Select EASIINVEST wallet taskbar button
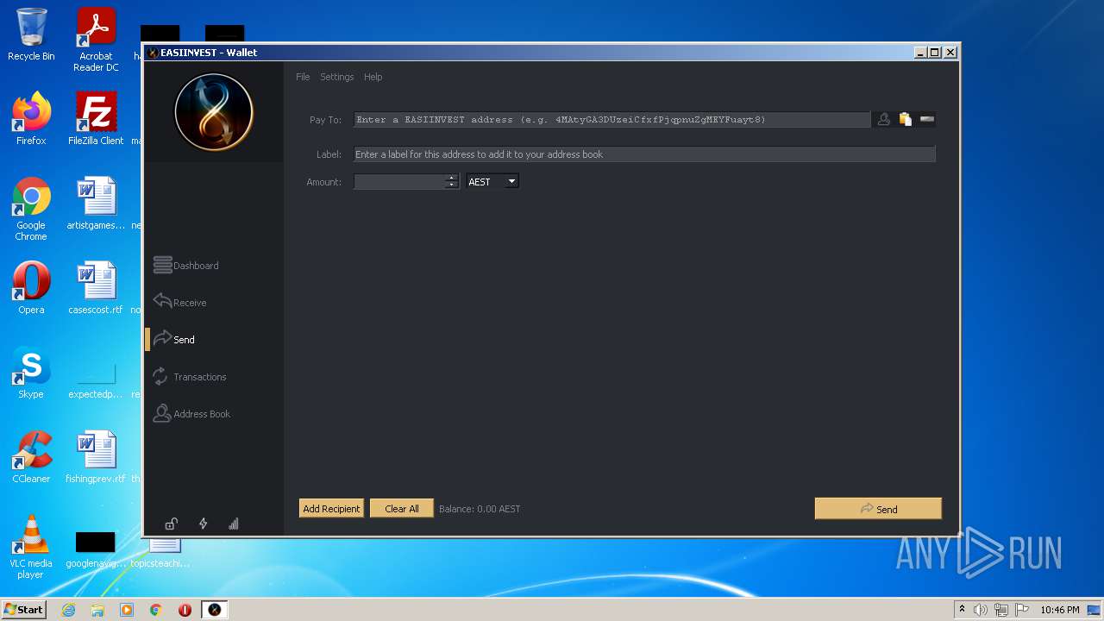This screenshot has height=621, width=1104. (x=215, y=610)
